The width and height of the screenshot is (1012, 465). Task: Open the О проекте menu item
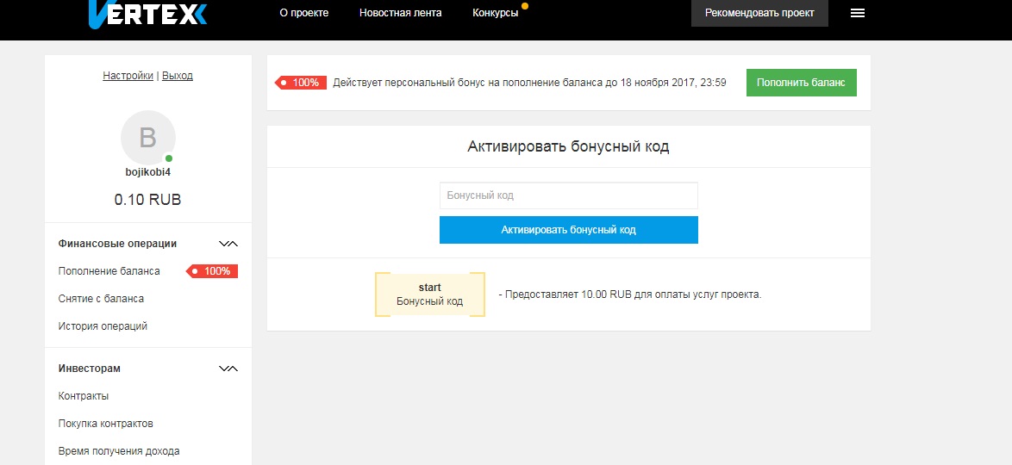[304, 13]
